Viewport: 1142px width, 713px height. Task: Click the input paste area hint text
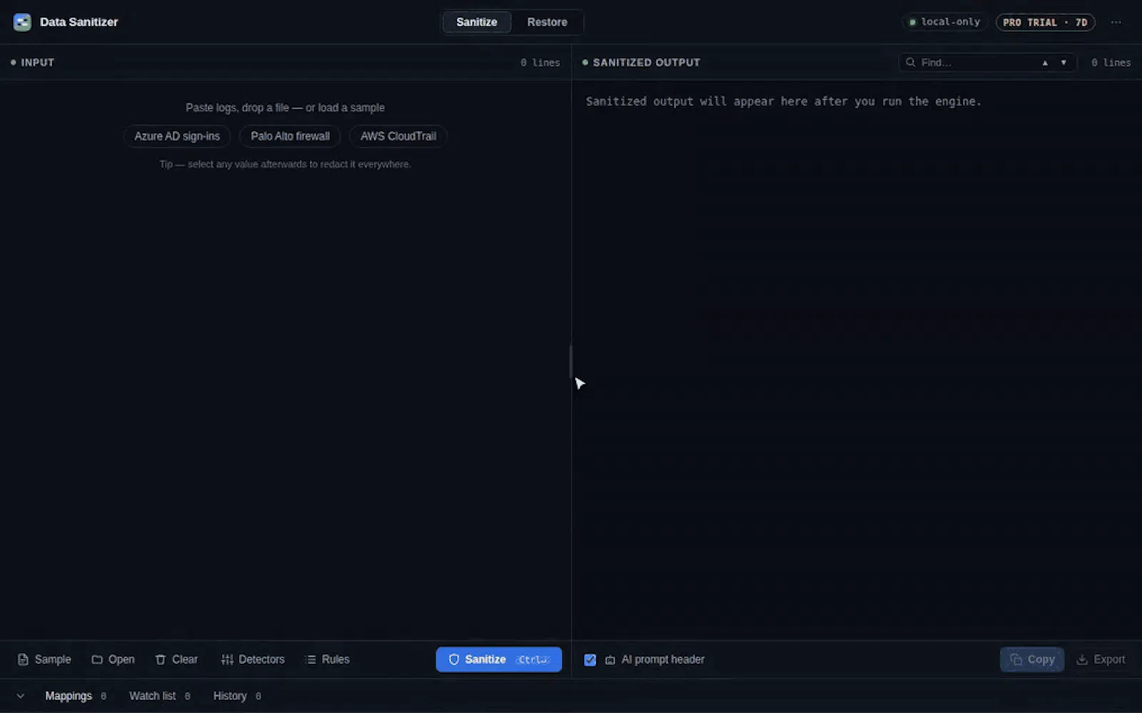tap(285, 108)
